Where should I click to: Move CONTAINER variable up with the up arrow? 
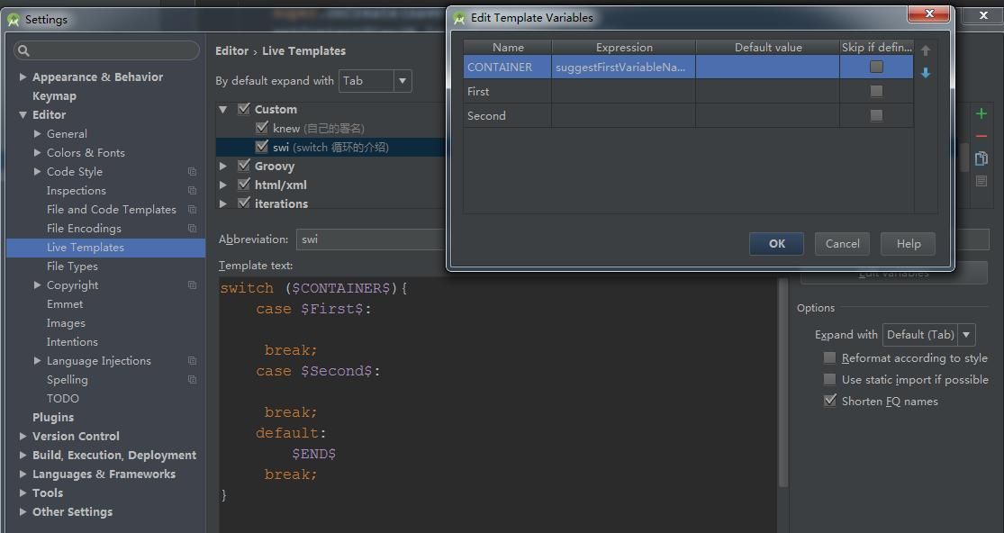926,50
